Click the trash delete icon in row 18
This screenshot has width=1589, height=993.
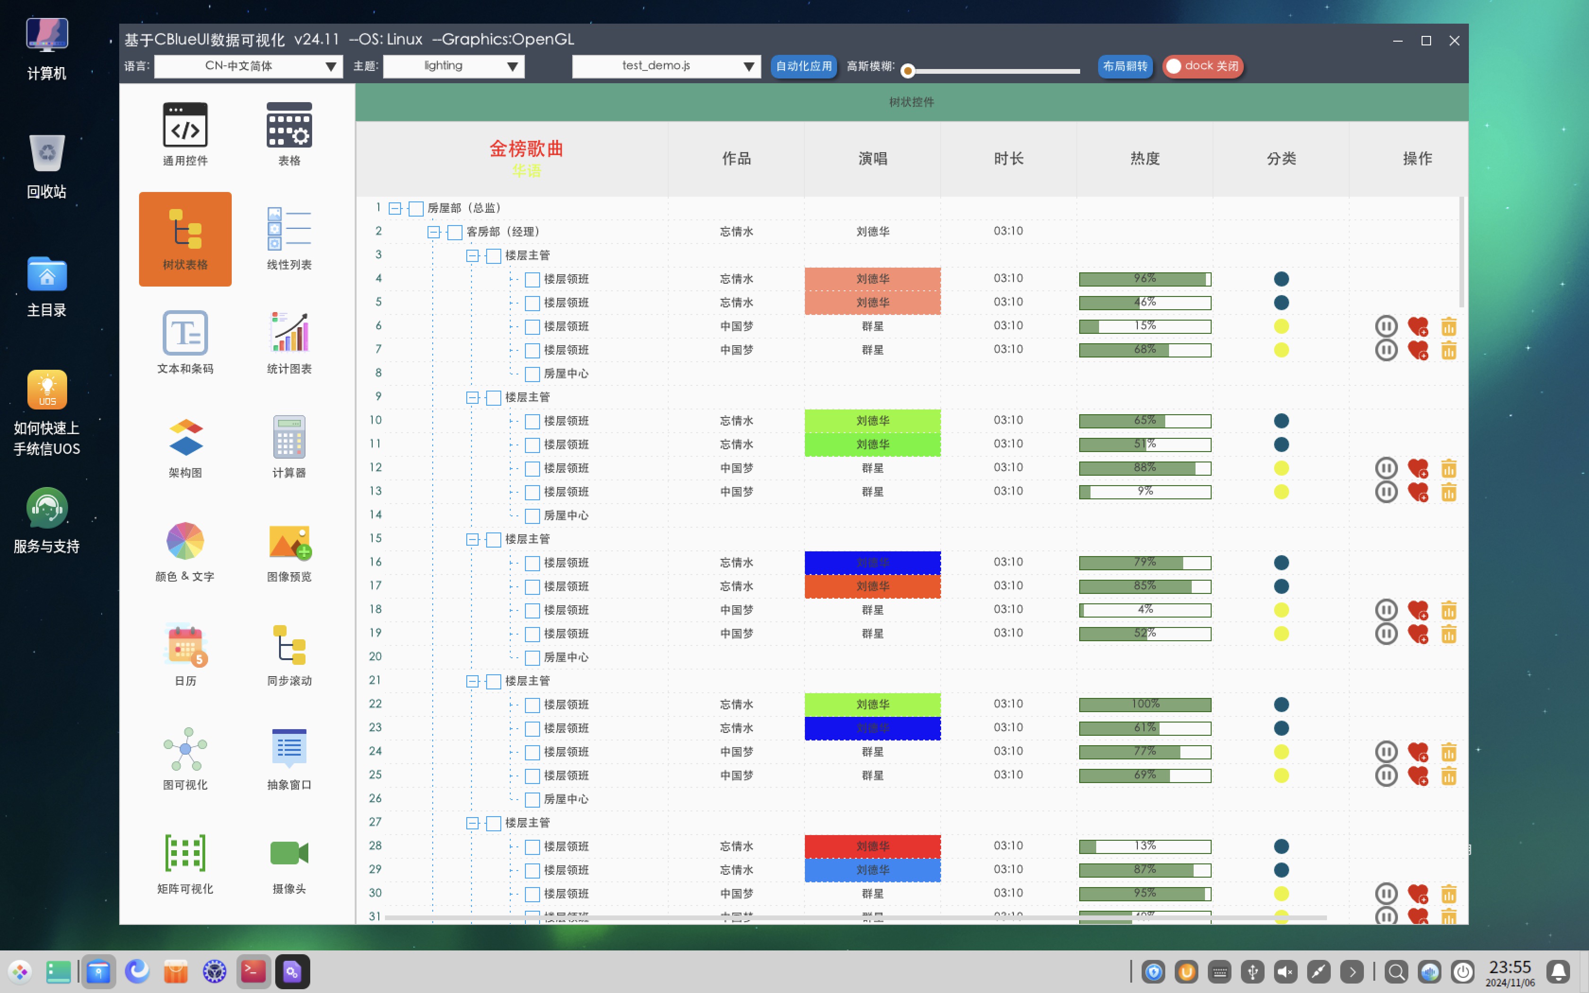click(1449, 610)
